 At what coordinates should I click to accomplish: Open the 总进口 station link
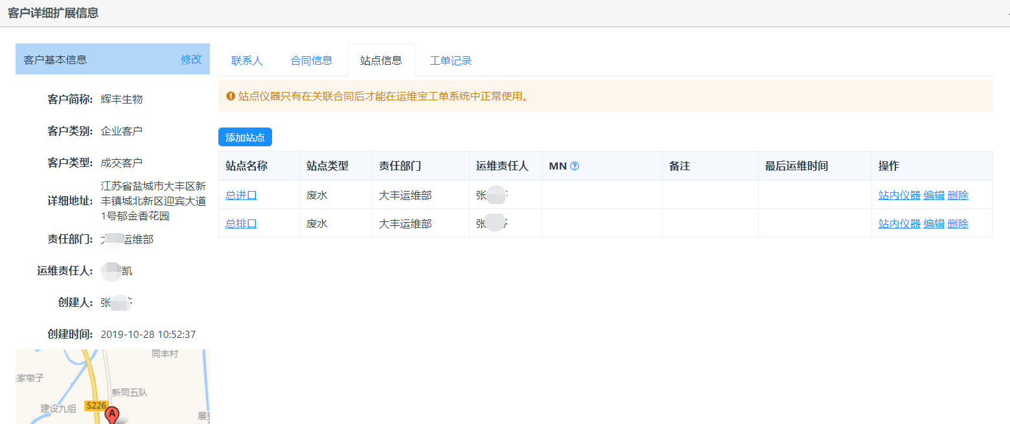click(241, 195)
